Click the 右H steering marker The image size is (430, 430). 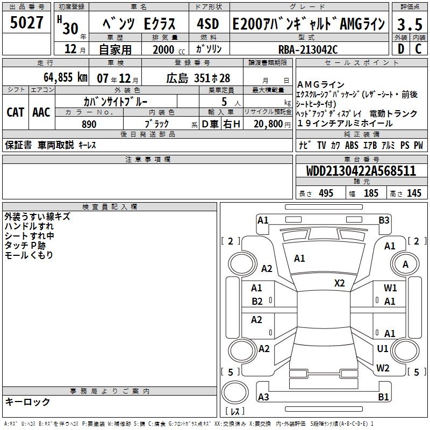(x=232, y=124)
